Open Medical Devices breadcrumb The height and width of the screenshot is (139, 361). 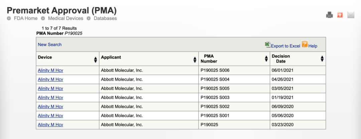[x=65, y=18]
